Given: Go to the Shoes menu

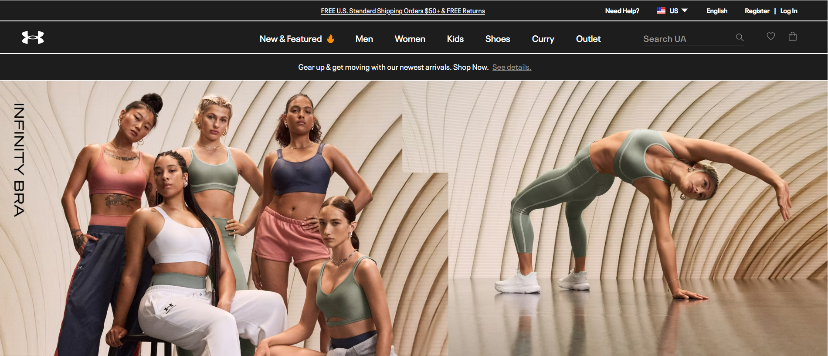Looking at the screenshot, I should [x=497, y=39].
